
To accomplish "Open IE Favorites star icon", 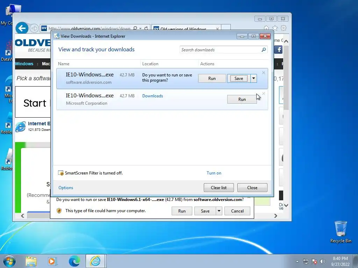I will (275, 28).
